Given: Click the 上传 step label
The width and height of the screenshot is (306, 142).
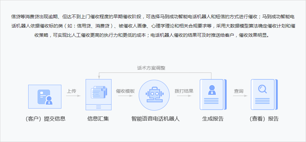Looking at the screenshot, I should coord(72,91).
